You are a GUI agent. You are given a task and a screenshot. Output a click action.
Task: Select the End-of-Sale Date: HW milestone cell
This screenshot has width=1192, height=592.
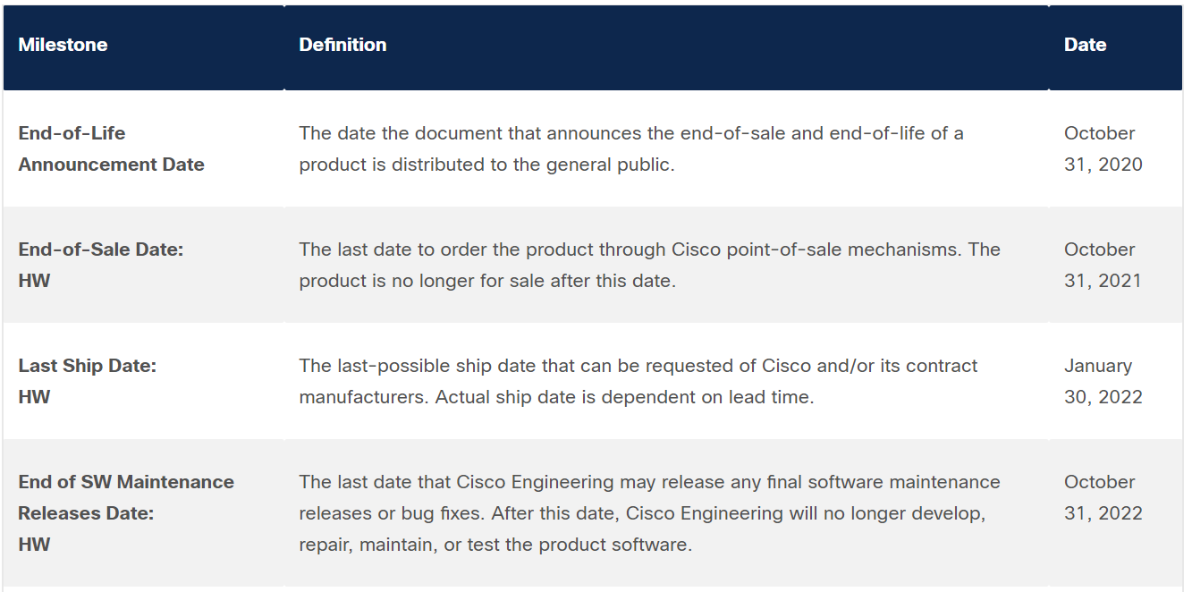pyautogui.click(x=101, y=265)
